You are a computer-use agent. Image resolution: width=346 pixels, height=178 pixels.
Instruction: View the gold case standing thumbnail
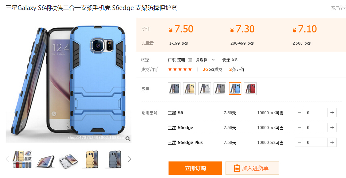tap(92, 159)
